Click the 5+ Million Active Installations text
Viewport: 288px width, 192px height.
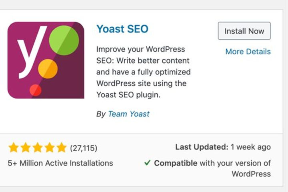60,163
